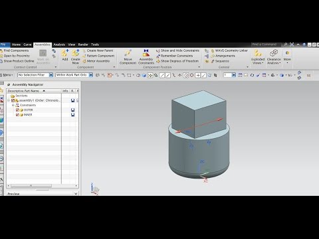Screen dimensions: 319x239
Task: Click the snap point crosshair box icon
Action: pyautogui.click(x=150, y=76)
